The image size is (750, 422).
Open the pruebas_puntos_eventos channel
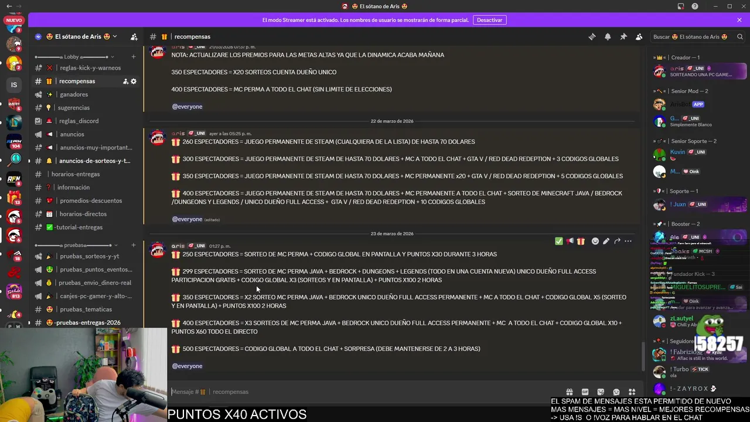[86, 270]
